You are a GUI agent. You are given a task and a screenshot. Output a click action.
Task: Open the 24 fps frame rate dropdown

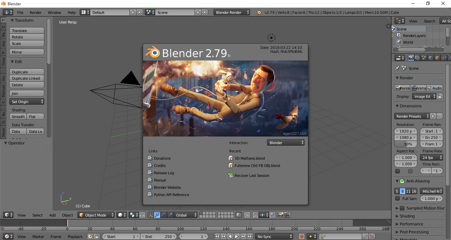(432, 158)
